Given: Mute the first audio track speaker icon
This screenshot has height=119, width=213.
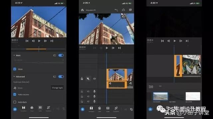Looking at the screenshot, I should coord(88,91).
